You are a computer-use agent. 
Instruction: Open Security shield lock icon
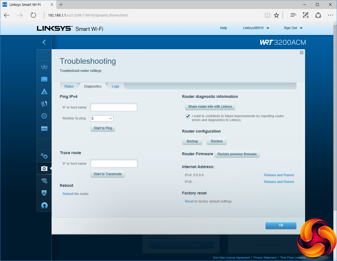(44, 193)
